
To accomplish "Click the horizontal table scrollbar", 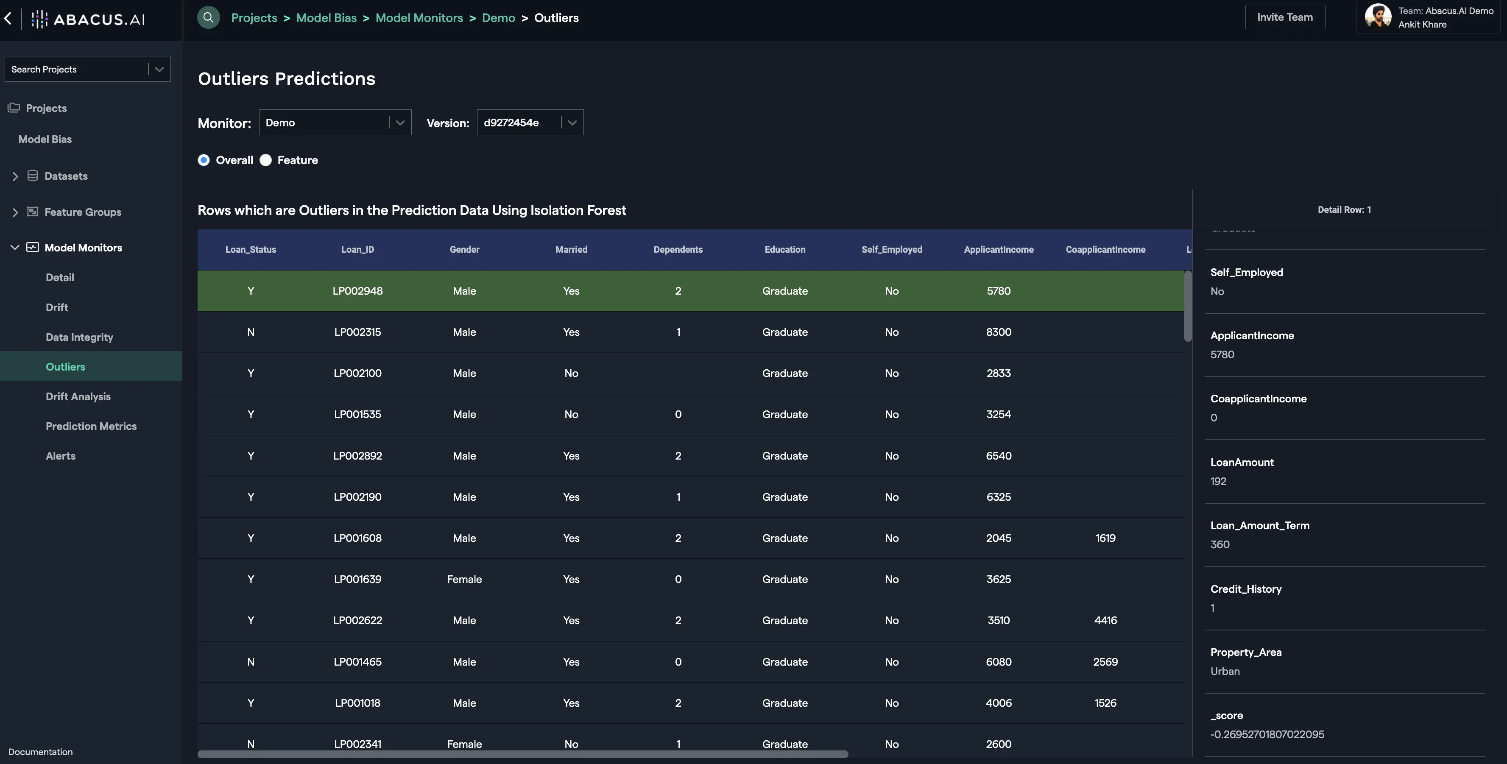I will [522, 755].
